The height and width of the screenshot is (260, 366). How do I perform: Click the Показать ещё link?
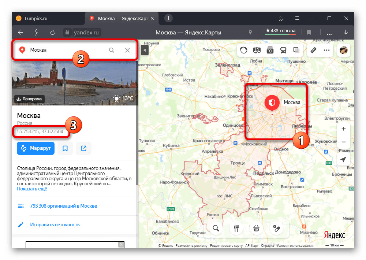(32, 189)
